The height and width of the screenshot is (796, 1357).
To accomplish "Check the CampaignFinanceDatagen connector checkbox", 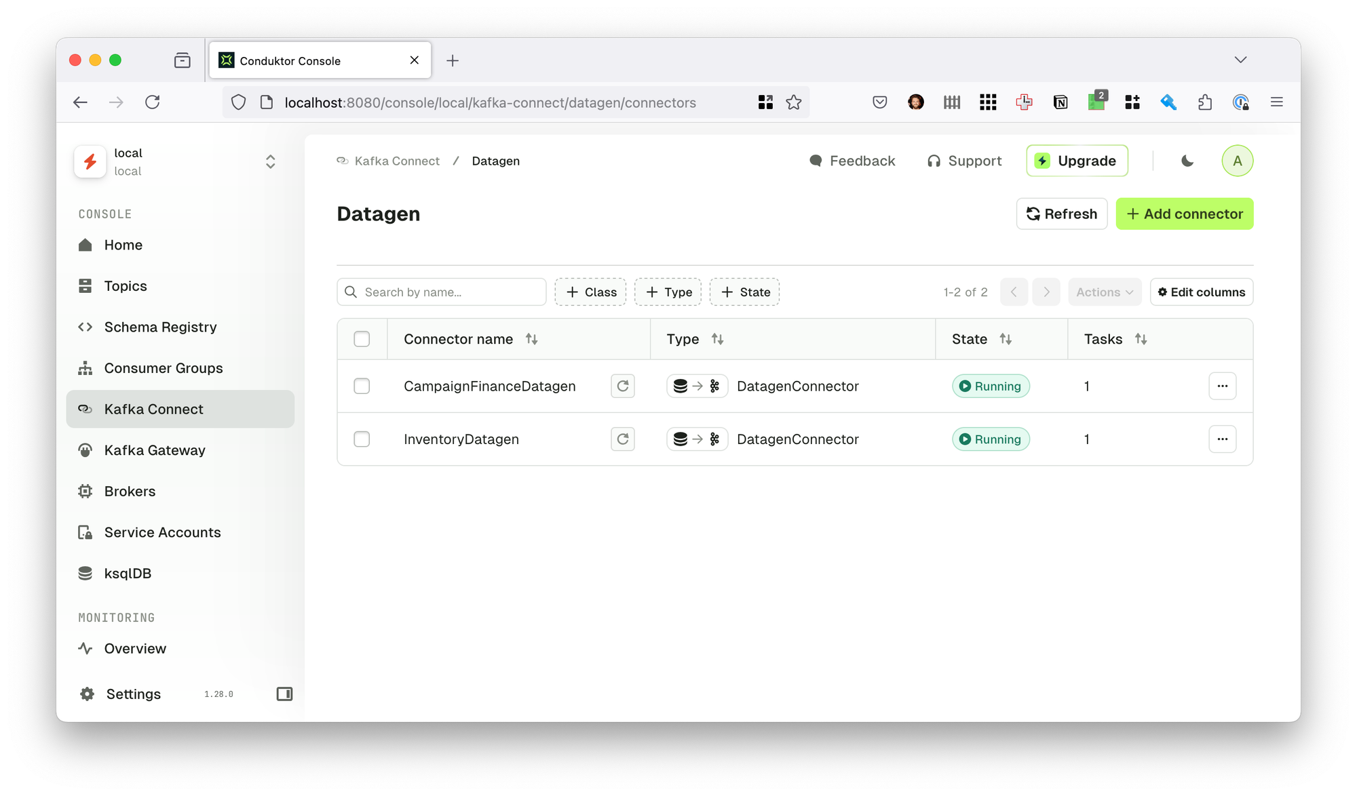I will (x=362, y=386).
